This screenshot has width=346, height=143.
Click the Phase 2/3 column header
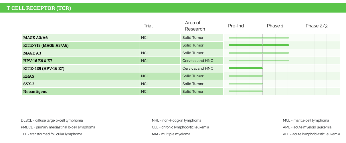pyautogui.click(x=316, y=26)
